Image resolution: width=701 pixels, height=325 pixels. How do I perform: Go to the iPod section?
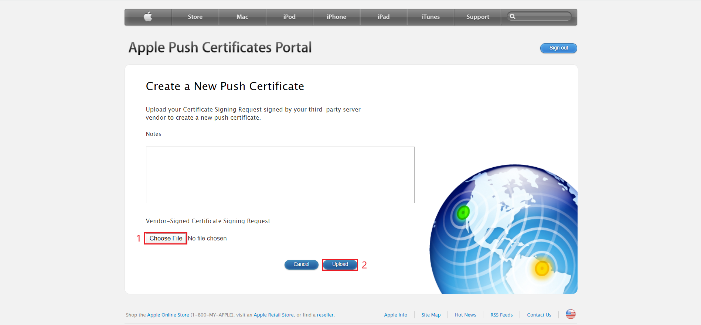click(x=289, y=17)
